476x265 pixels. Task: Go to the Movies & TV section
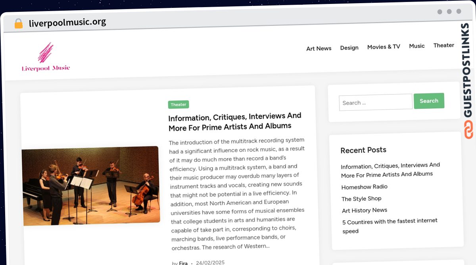click(x=384, y=47)
